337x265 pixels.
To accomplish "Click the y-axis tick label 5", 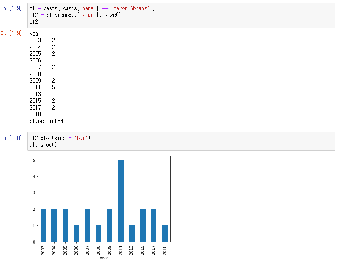I will pyautogui.click(x=34, y=160).
